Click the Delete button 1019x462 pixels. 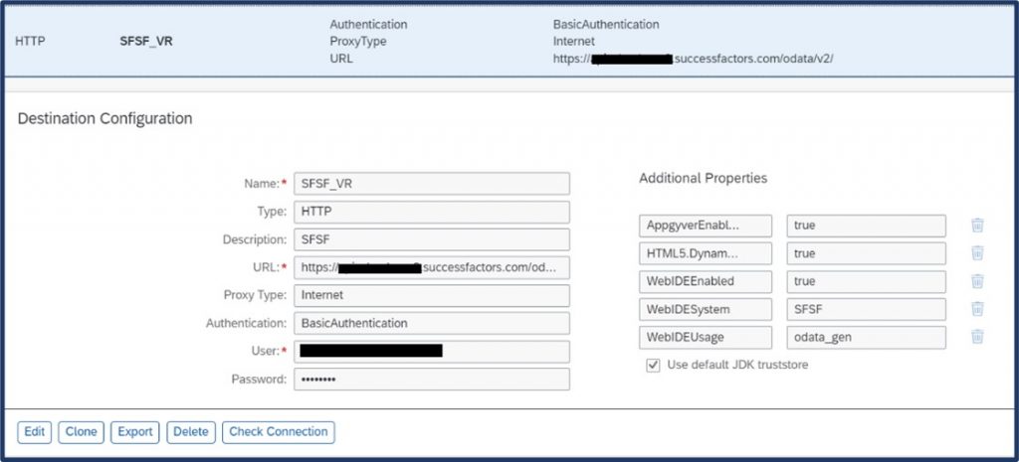coord(191,432)
